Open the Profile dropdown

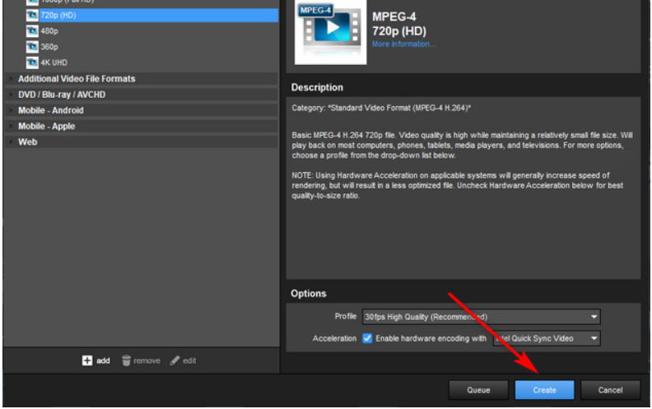point(481,317)
